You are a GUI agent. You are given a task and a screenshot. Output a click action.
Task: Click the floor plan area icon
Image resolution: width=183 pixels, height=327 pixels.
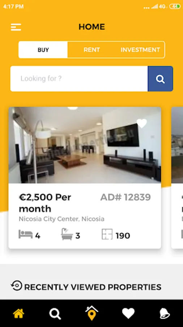click(x=107, y=234)
